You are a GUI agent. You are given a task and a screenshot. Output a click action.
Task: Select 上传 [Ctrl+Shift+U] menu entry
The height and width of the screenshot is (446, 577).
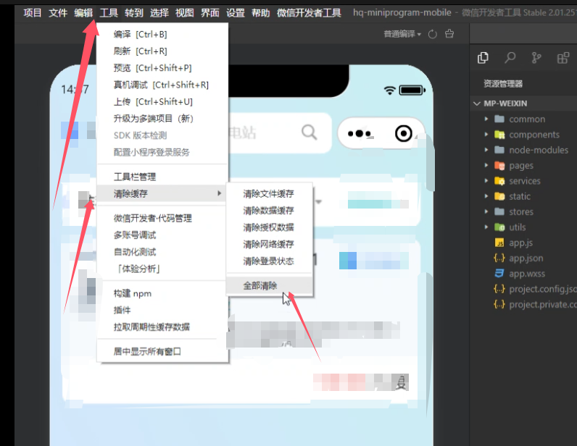(x=162, y=102)
